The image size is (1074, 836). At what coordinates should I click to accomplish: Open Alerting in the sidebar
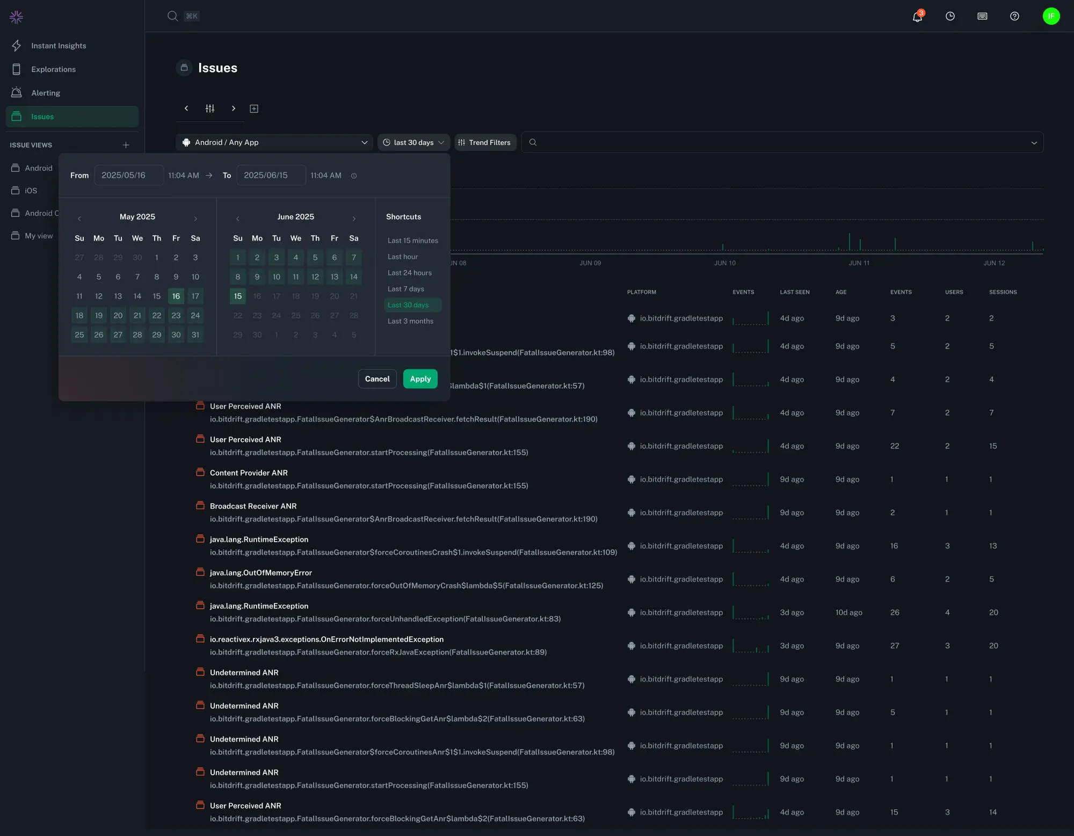click(46, 93)
